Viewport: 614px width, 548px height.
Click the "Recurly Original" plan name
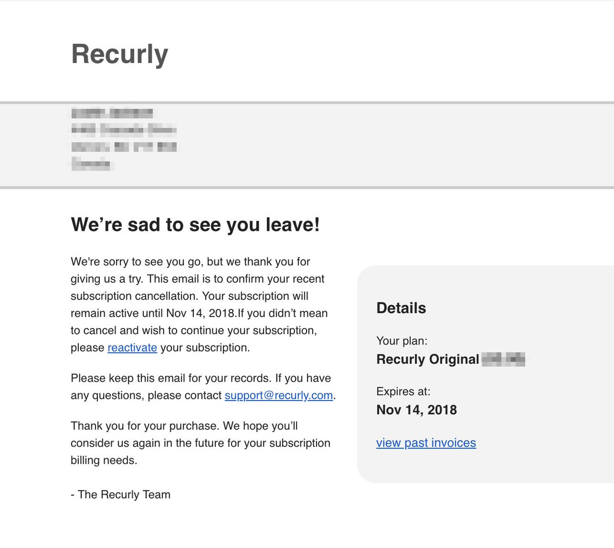click(427, 359)
